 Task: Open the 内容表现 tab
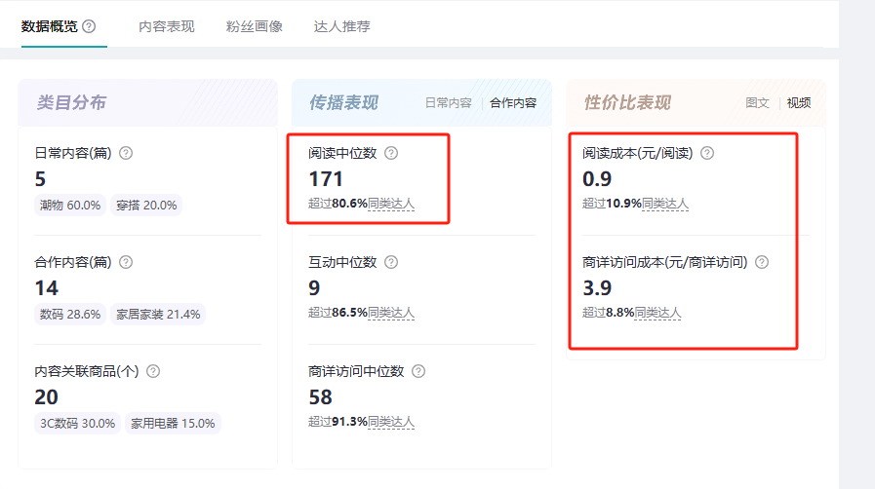pyautogui.click(x=166, y=26)
